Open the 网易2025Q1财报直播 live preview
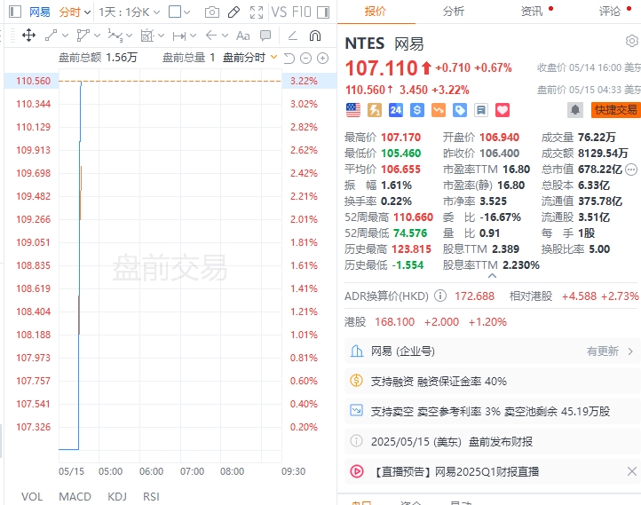 point(492,471)
